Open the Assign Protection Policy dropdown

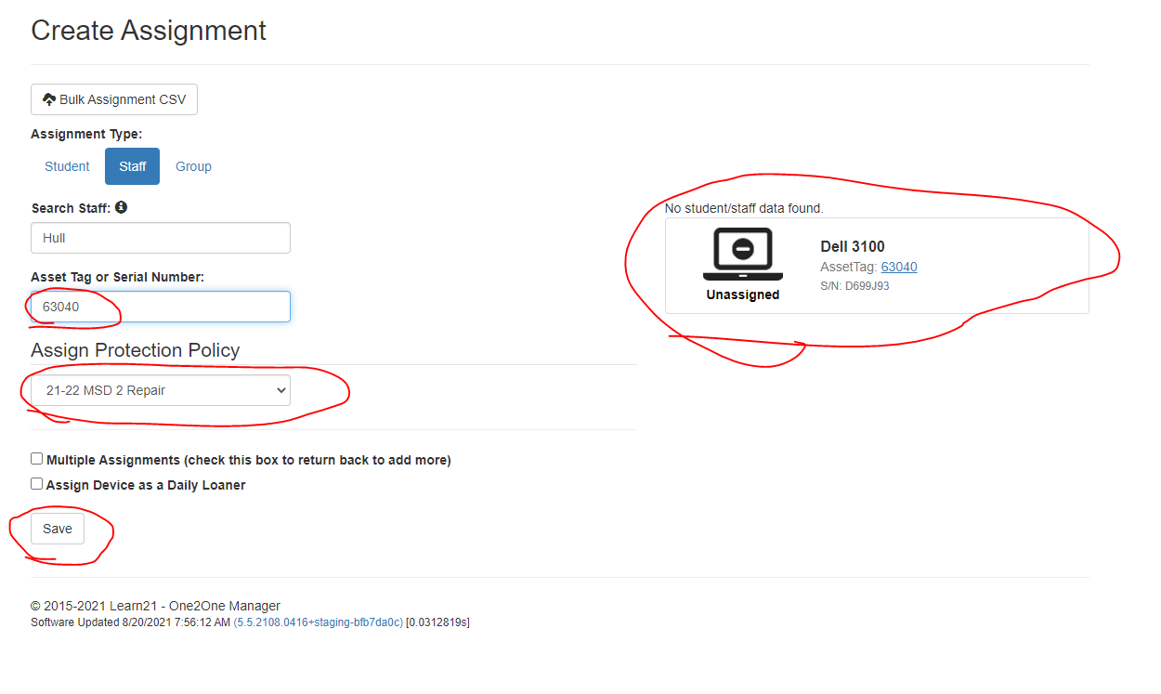(x=160, y=390)
